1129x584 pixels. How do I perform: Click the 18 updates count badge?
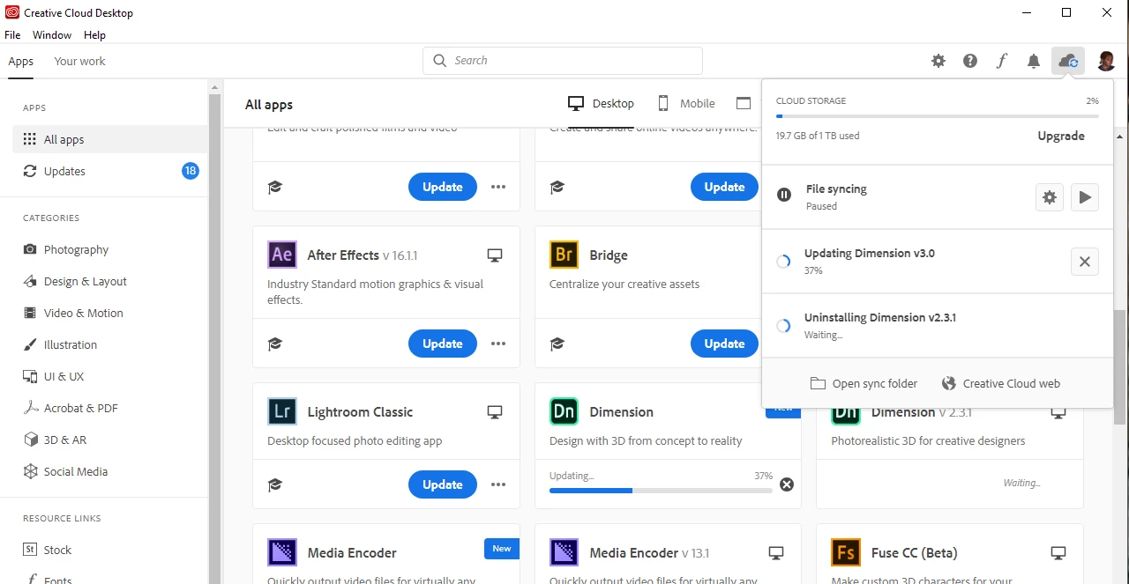pos(191,171)
